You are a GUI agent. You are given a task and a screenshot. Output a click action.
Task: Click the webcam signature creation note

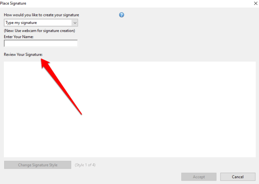tap(40, 31)
